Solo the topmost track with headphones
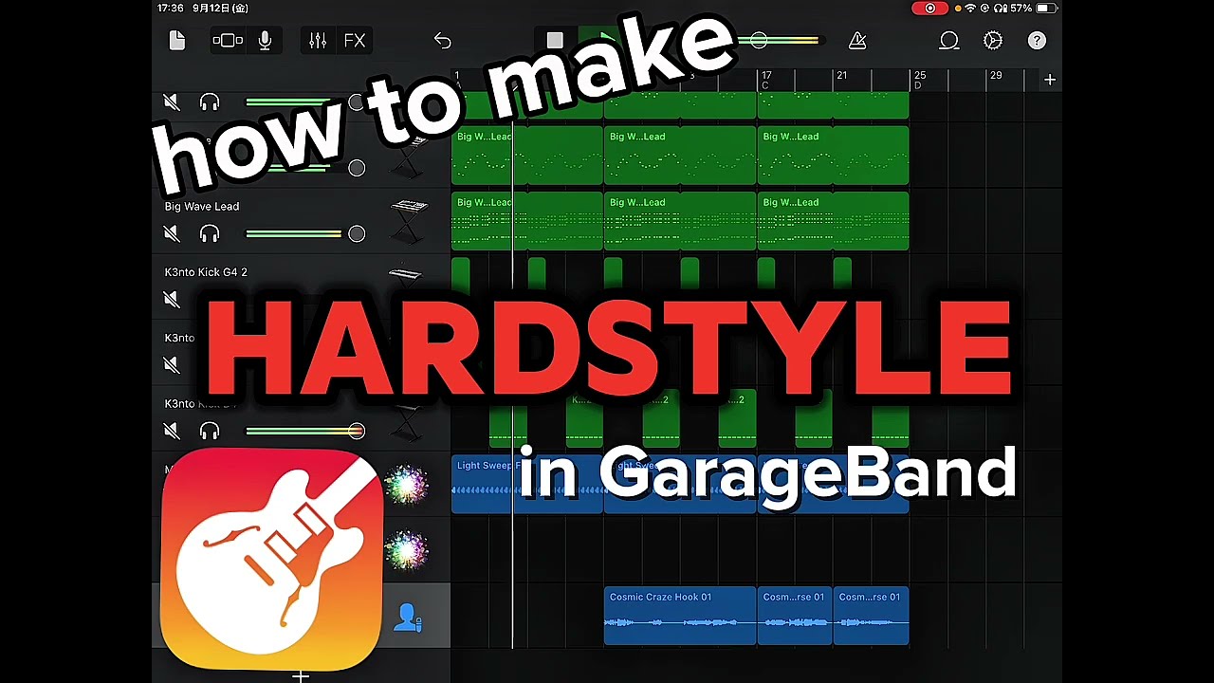The width and height of the screenshot is (1214, 683). coord(210,102)
